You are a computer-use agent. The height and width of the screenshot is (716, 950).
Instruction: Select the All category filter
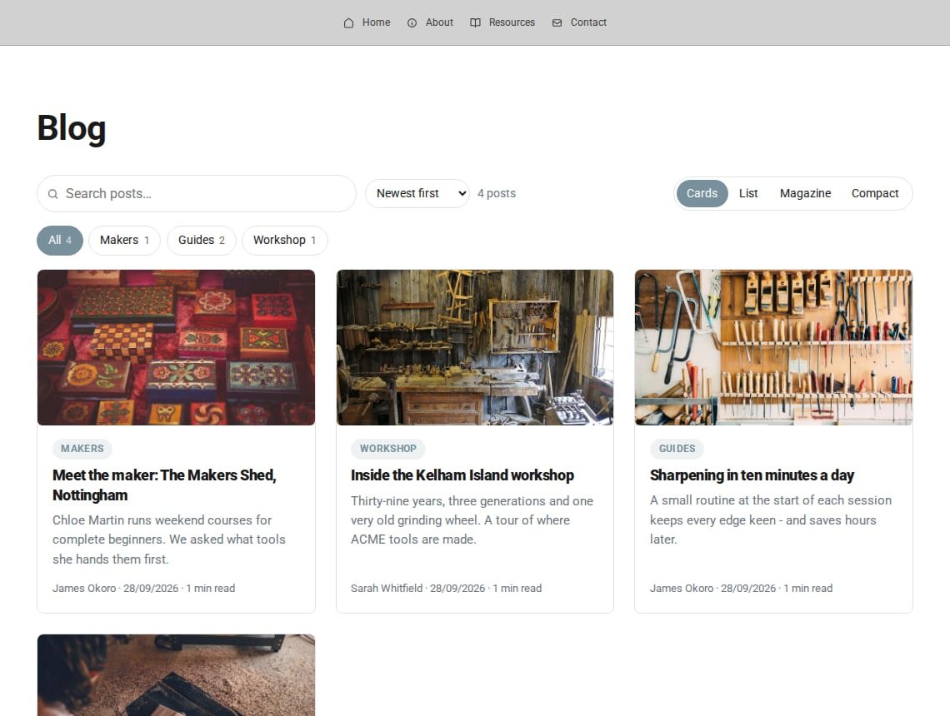pyautogui.click(x=60, y=241)
